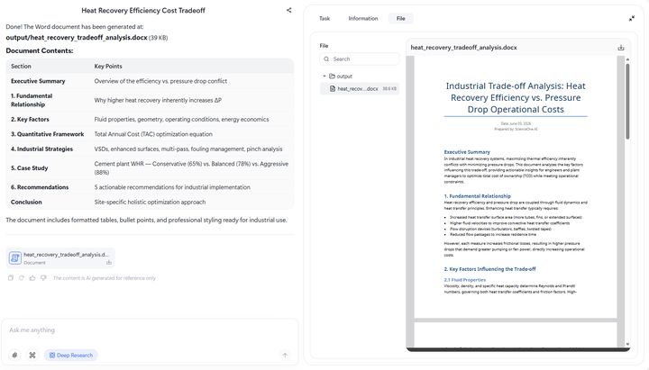
Task: Select the File tab
Action: tap(400, 18)
